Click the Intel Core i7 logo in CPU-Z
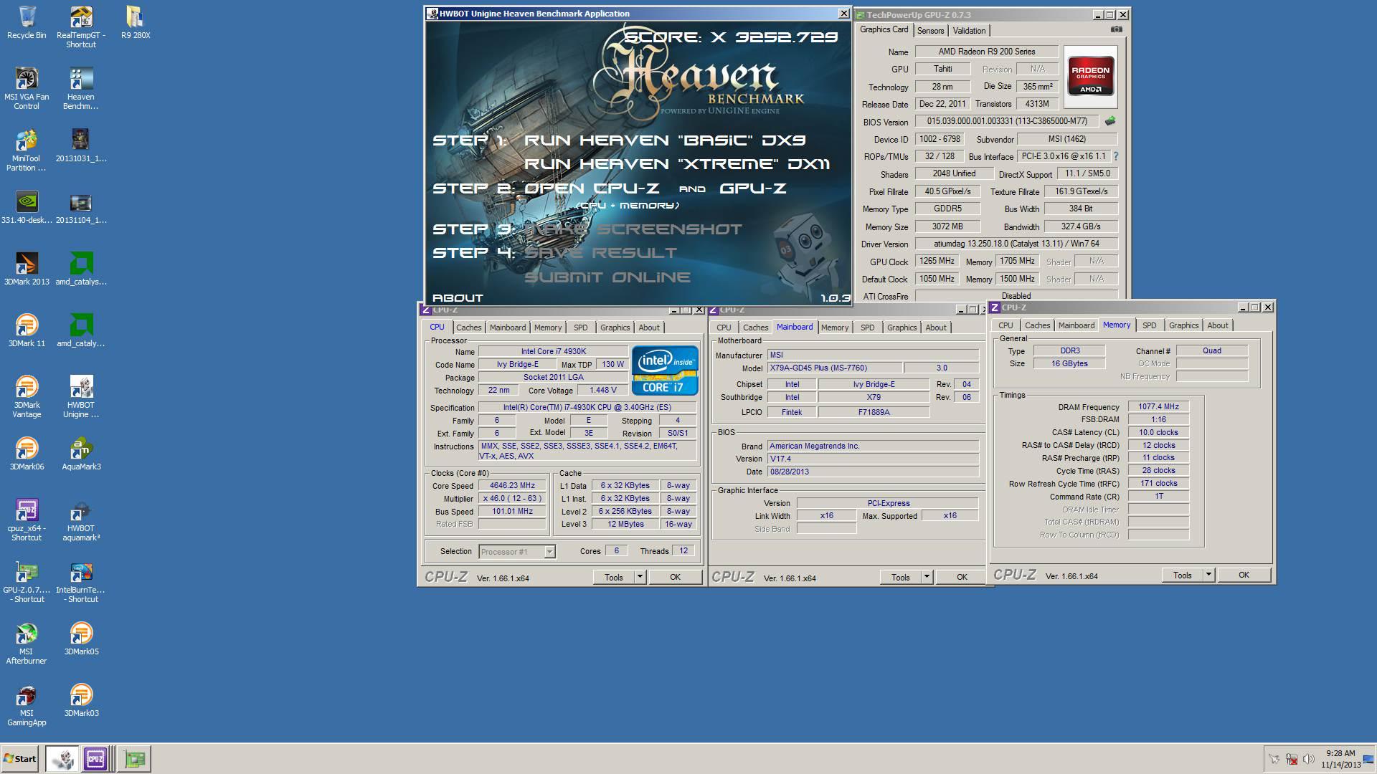1377x774 pixels. pos(665,371)
